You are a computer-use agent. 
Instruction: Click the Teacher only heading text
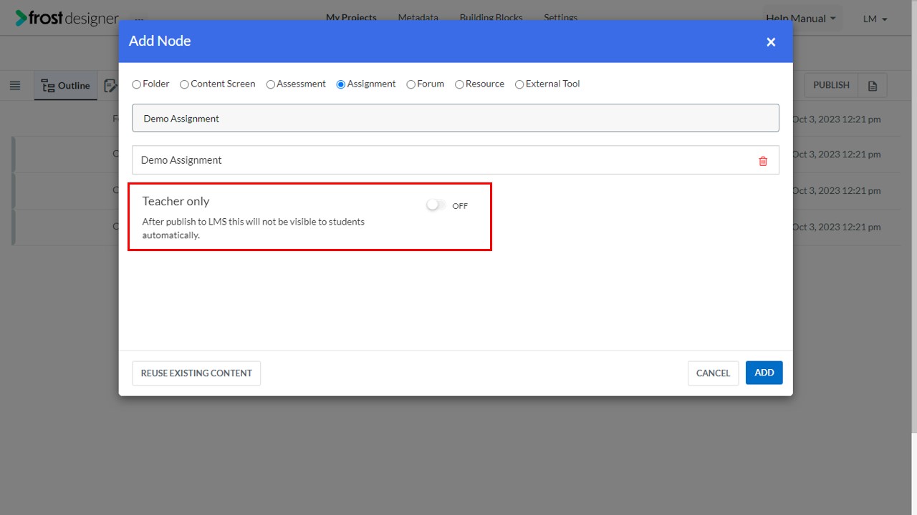click(176, 202)
